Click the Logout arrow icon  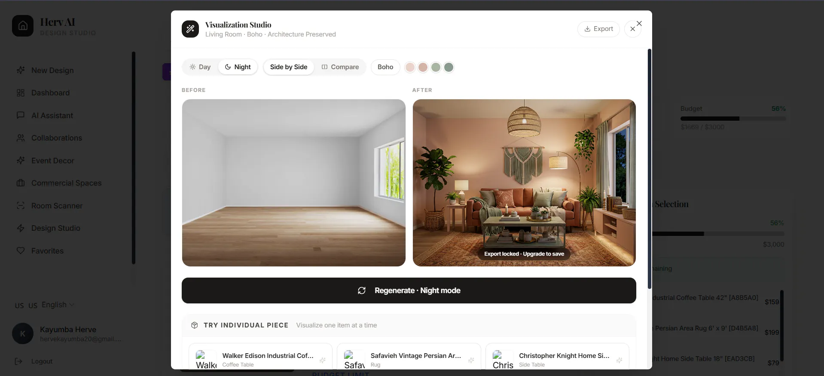(18, 361)
